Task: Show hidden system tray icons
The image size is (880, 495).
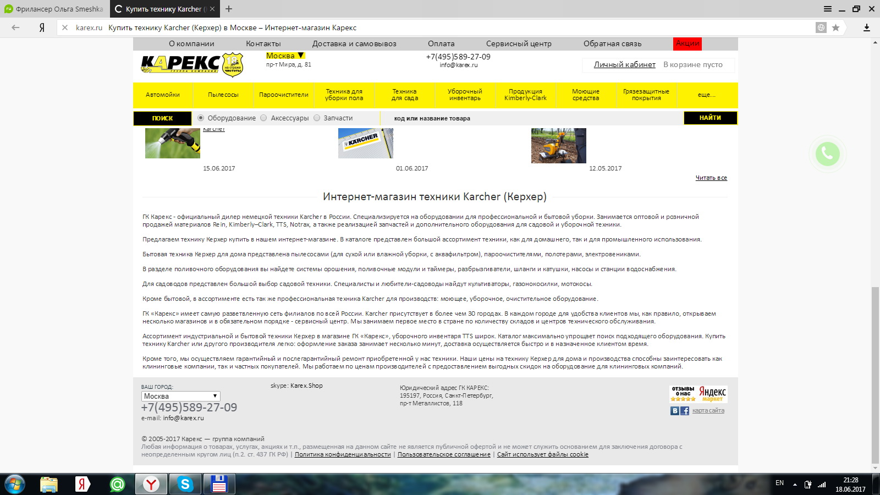Action: [x=795, y=485]
